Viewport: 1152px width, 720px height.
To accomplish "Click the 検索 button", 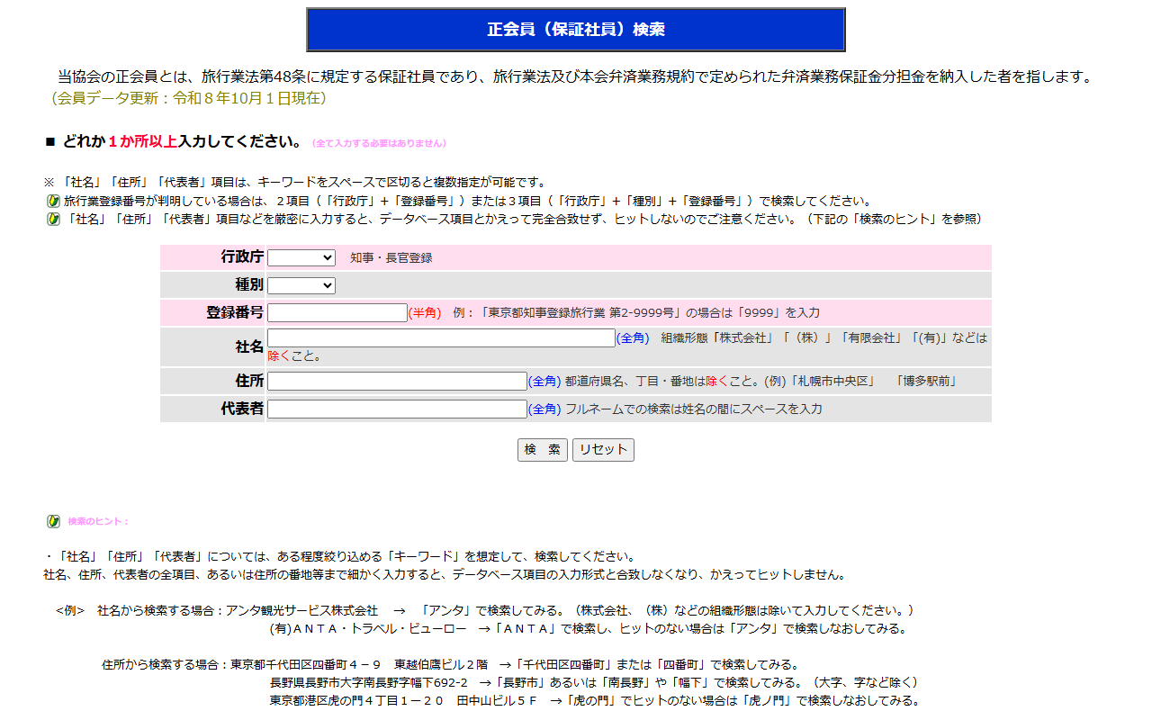I will coord(543,450).
